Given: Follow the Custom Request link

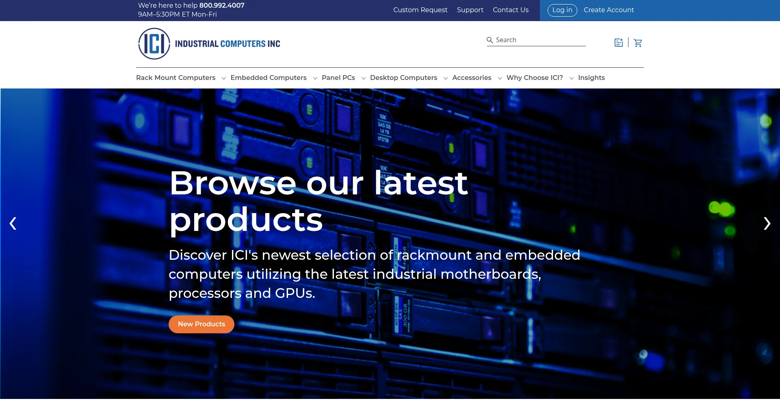Looking at the screenshot, I should coord(420,10).
